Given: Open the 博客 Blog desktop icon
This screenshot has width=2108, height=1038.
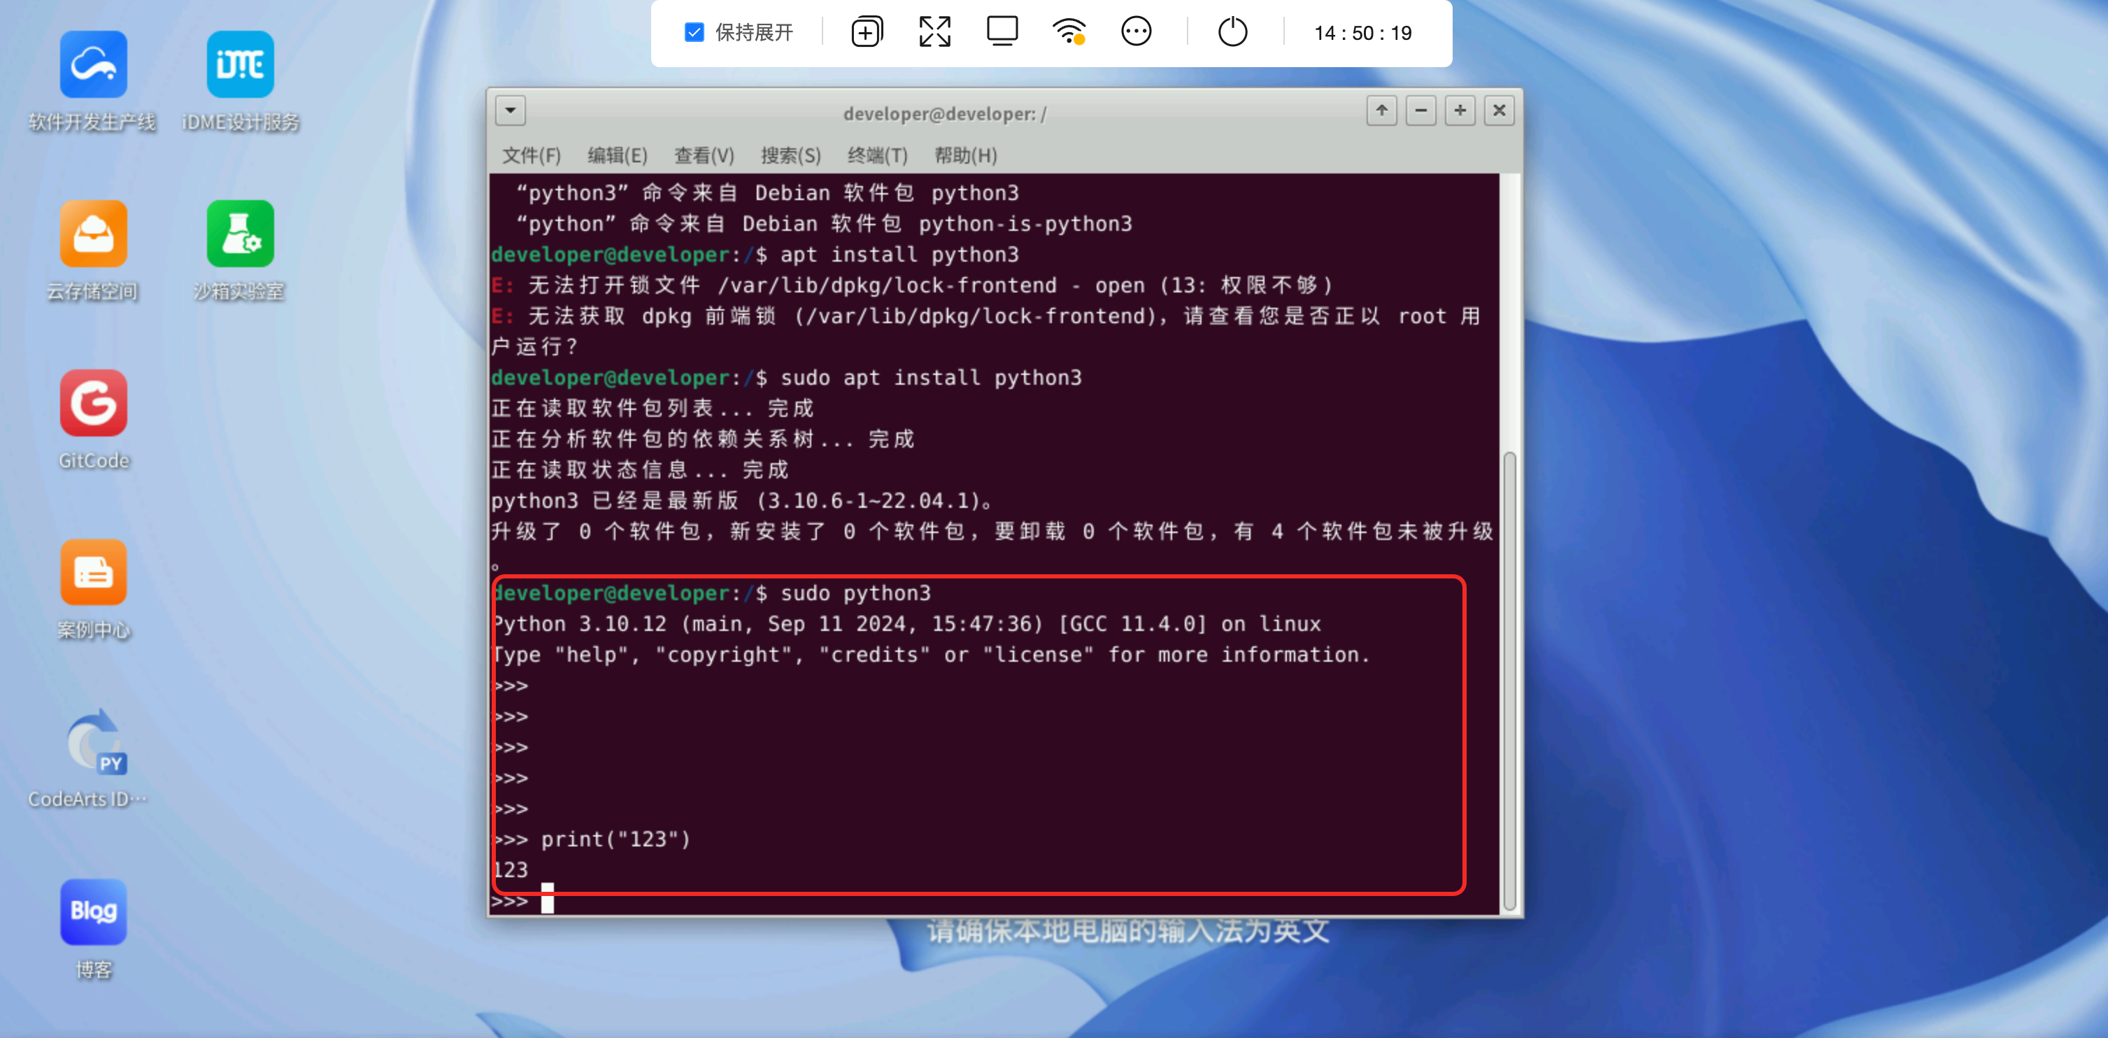Looking at the screenshot, I should tap(92, 912).
